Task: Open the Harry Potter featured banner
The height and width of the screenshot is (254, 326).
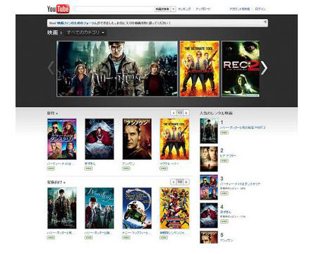Action: 117,68
